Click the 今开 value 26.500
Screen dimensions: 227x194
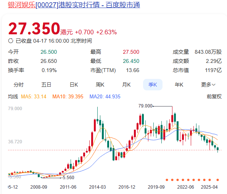pyautogui.click(x=49, y=52)
